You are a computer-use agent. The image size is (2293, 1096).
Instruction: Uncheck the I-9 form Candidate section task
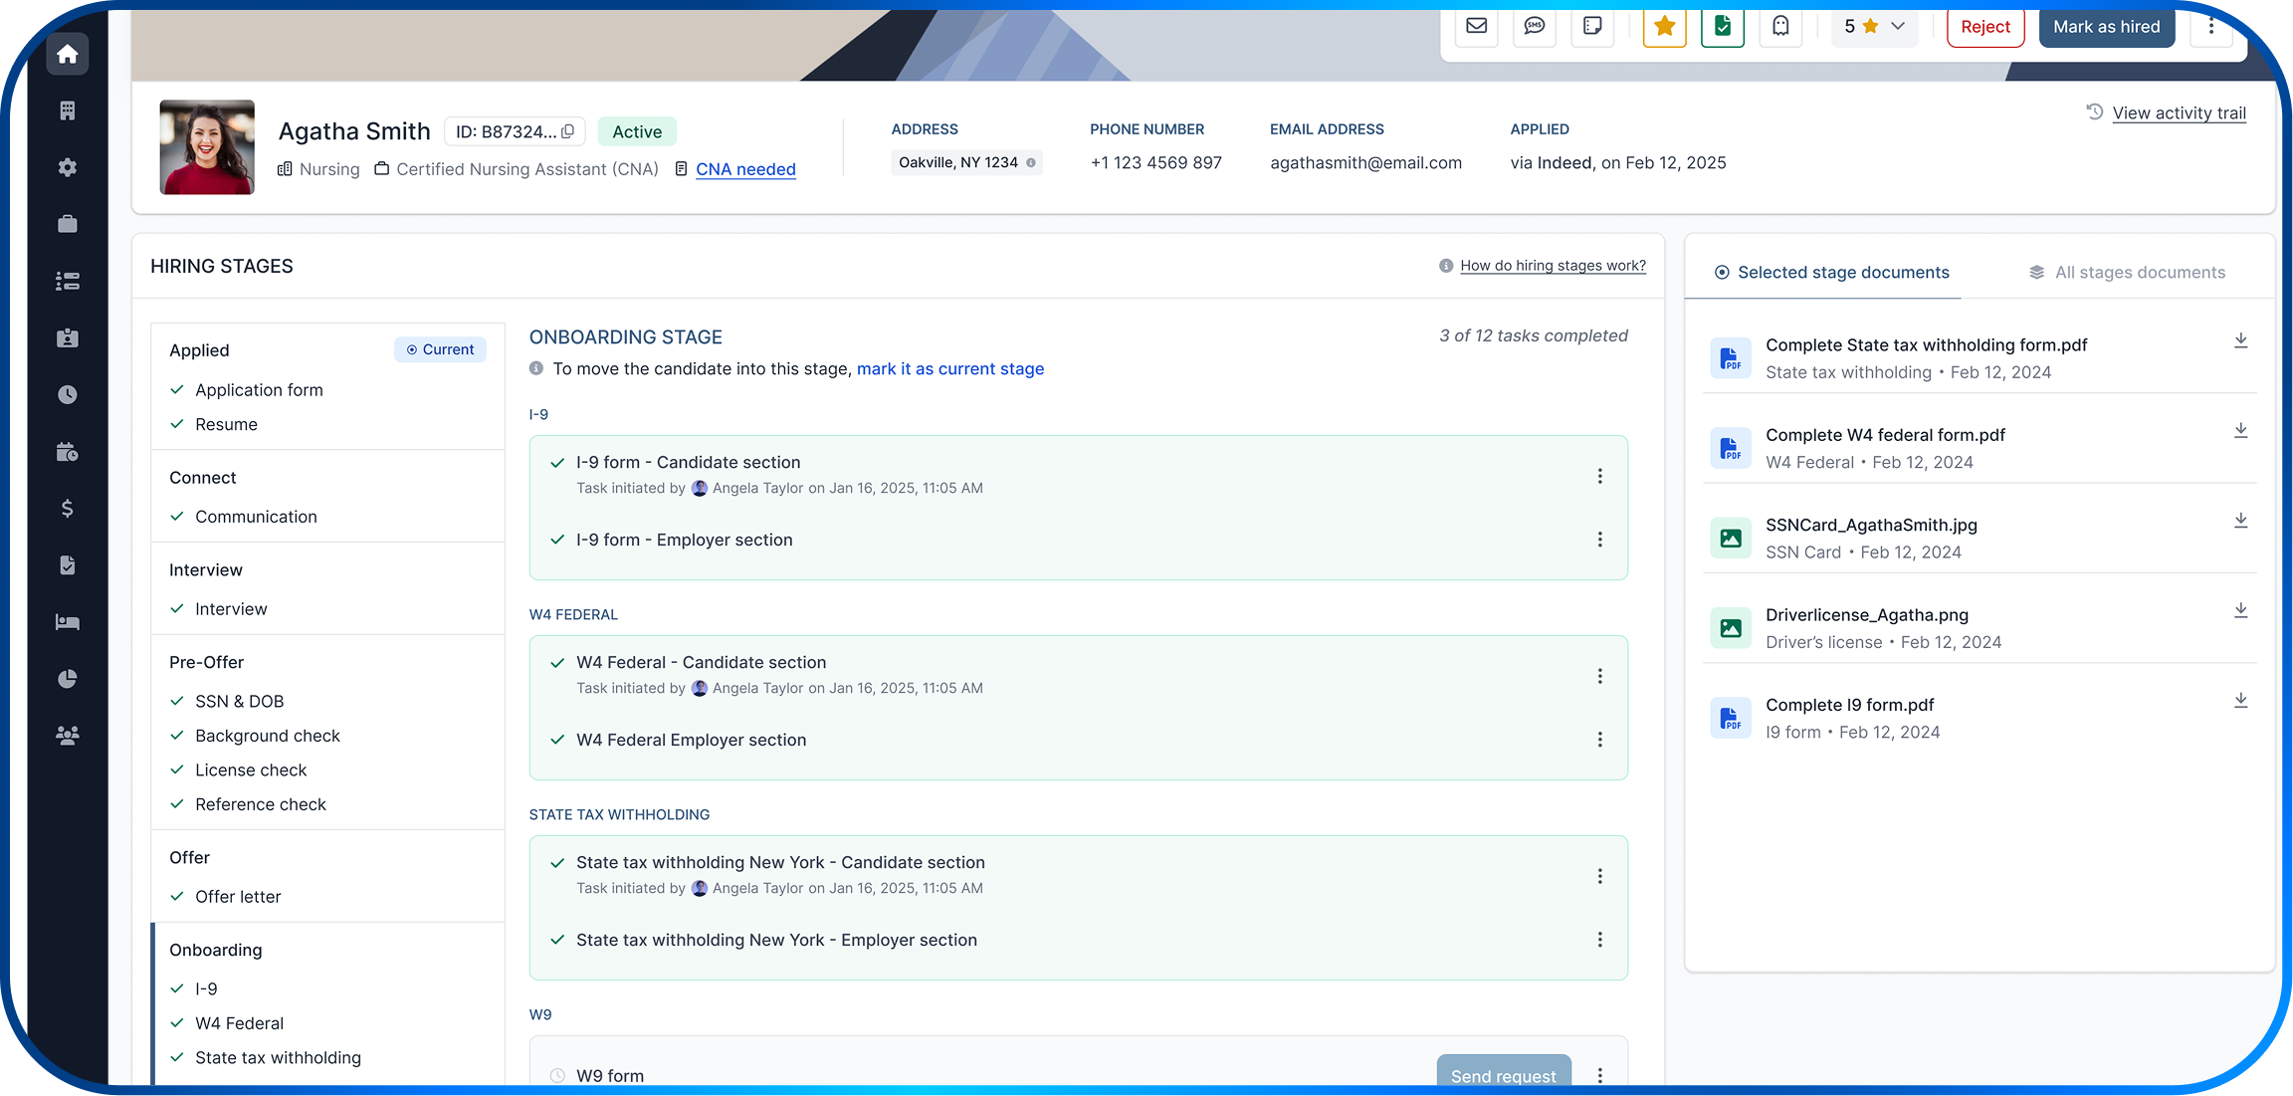(x=556, y=462)
